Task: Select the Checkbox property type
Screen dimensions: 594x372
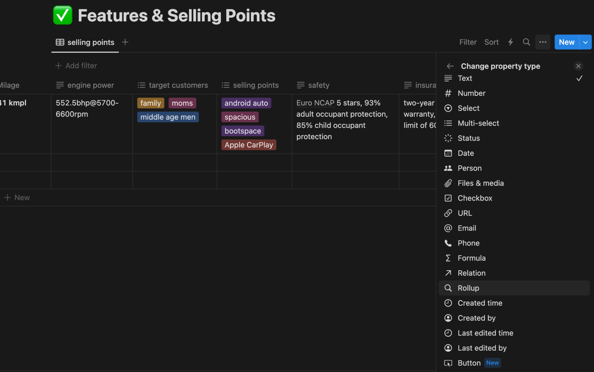Action: 475,198
